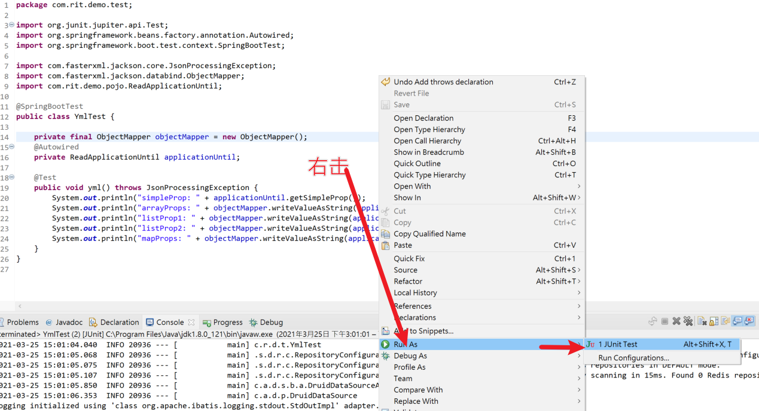Click the editor horizontal scrollbar left arrow

[20, 306]
